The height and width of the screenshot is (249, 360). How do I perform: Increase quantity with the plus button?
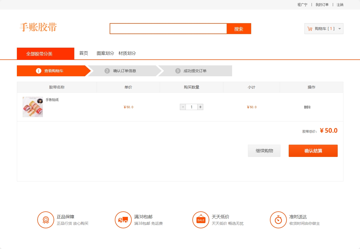200,107
